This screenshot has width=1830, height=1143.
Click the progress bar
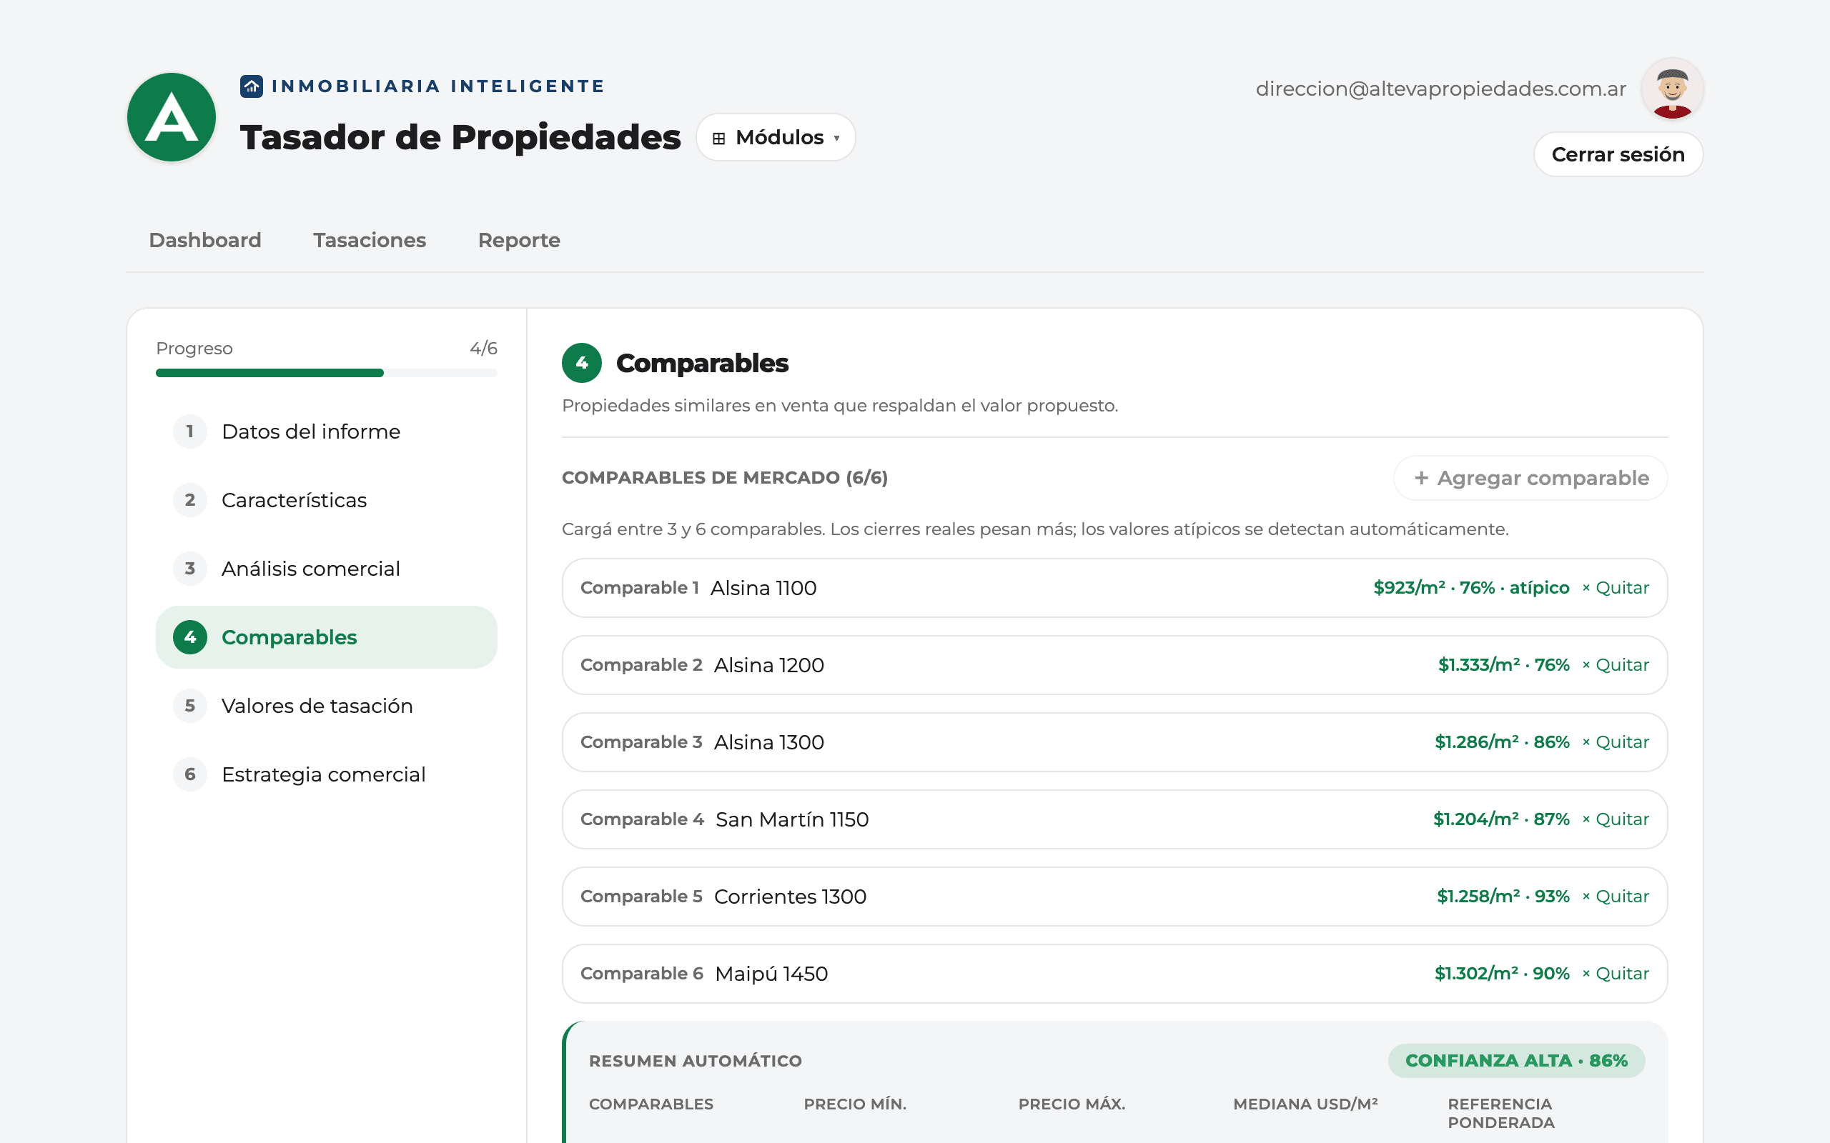point(327,373)
